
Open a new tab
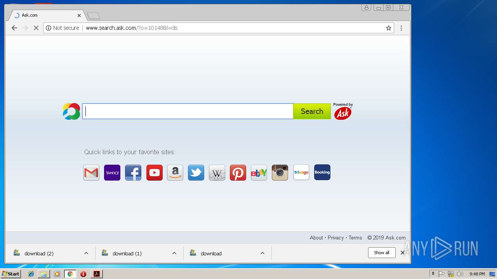click(94, 16)
